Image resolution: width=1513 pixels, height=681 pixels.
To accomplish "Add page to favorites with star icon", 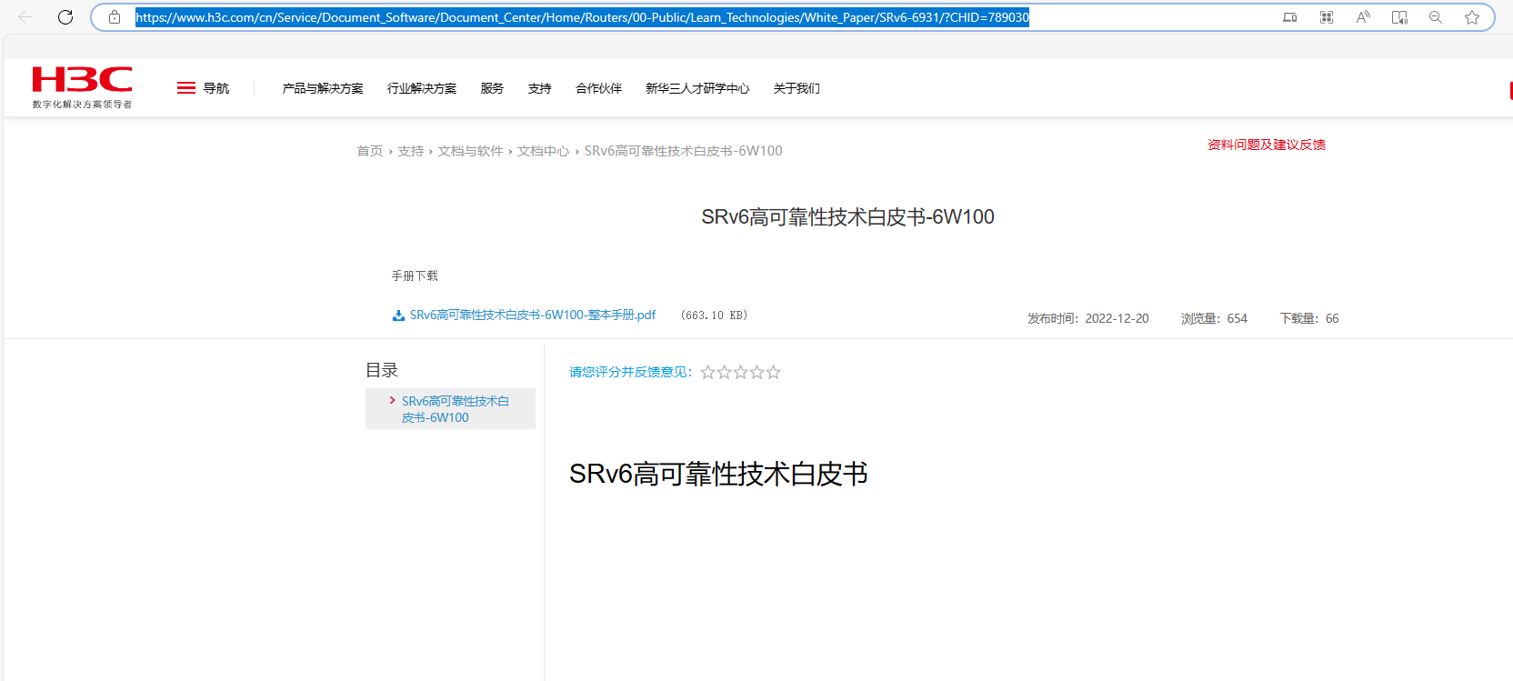I will (x=1472, y=17).
